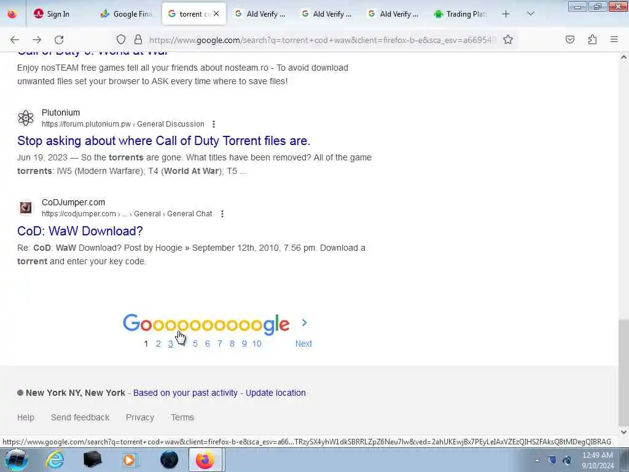
Task: Open the black box app in taskbar
Action: click(92, 460)
